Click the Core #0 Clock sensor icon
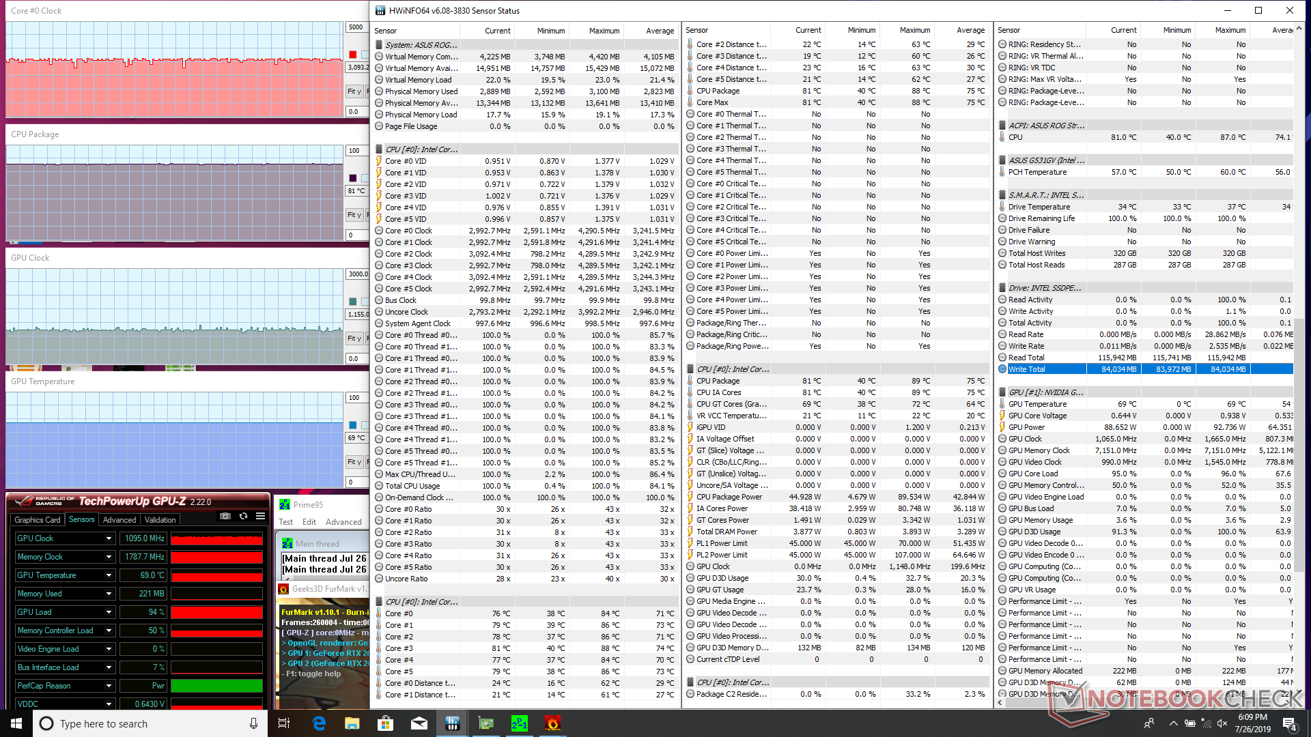This screenshot has height=737, width=1311. click(x=379, y=231)
